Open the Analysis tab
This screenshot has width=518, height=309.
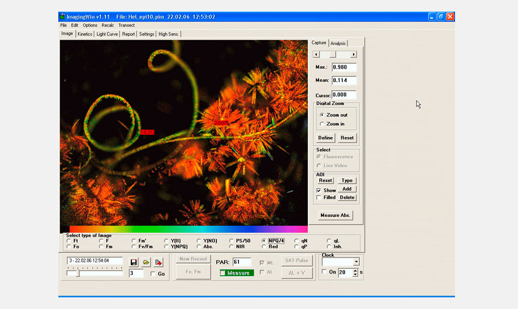tap(338, 43)
